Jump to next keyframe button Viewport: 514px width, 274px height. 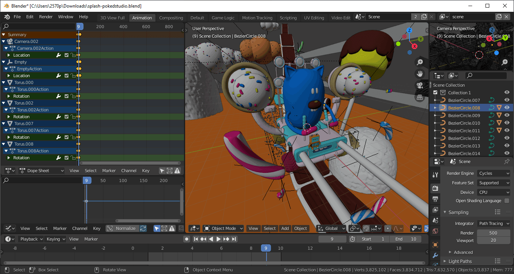pyautogui.click(x=226, y=239)
